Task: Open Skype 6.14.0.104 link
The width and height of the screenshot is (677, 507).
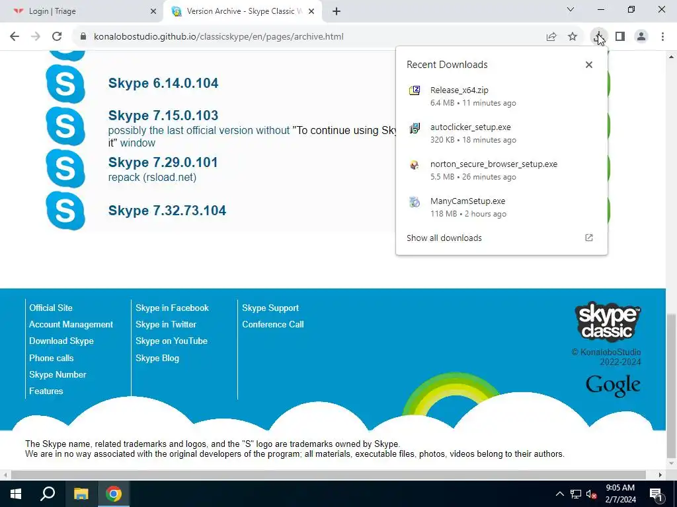Action: tap(163, 83)
